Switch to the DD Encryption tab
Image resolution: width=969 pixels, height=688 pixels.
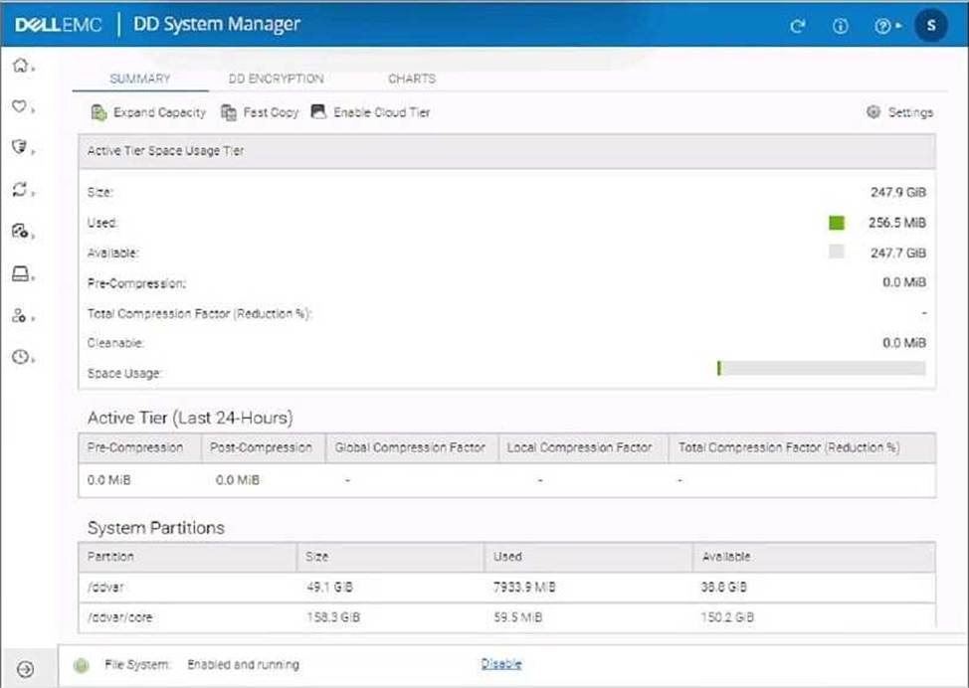point(276,79)
